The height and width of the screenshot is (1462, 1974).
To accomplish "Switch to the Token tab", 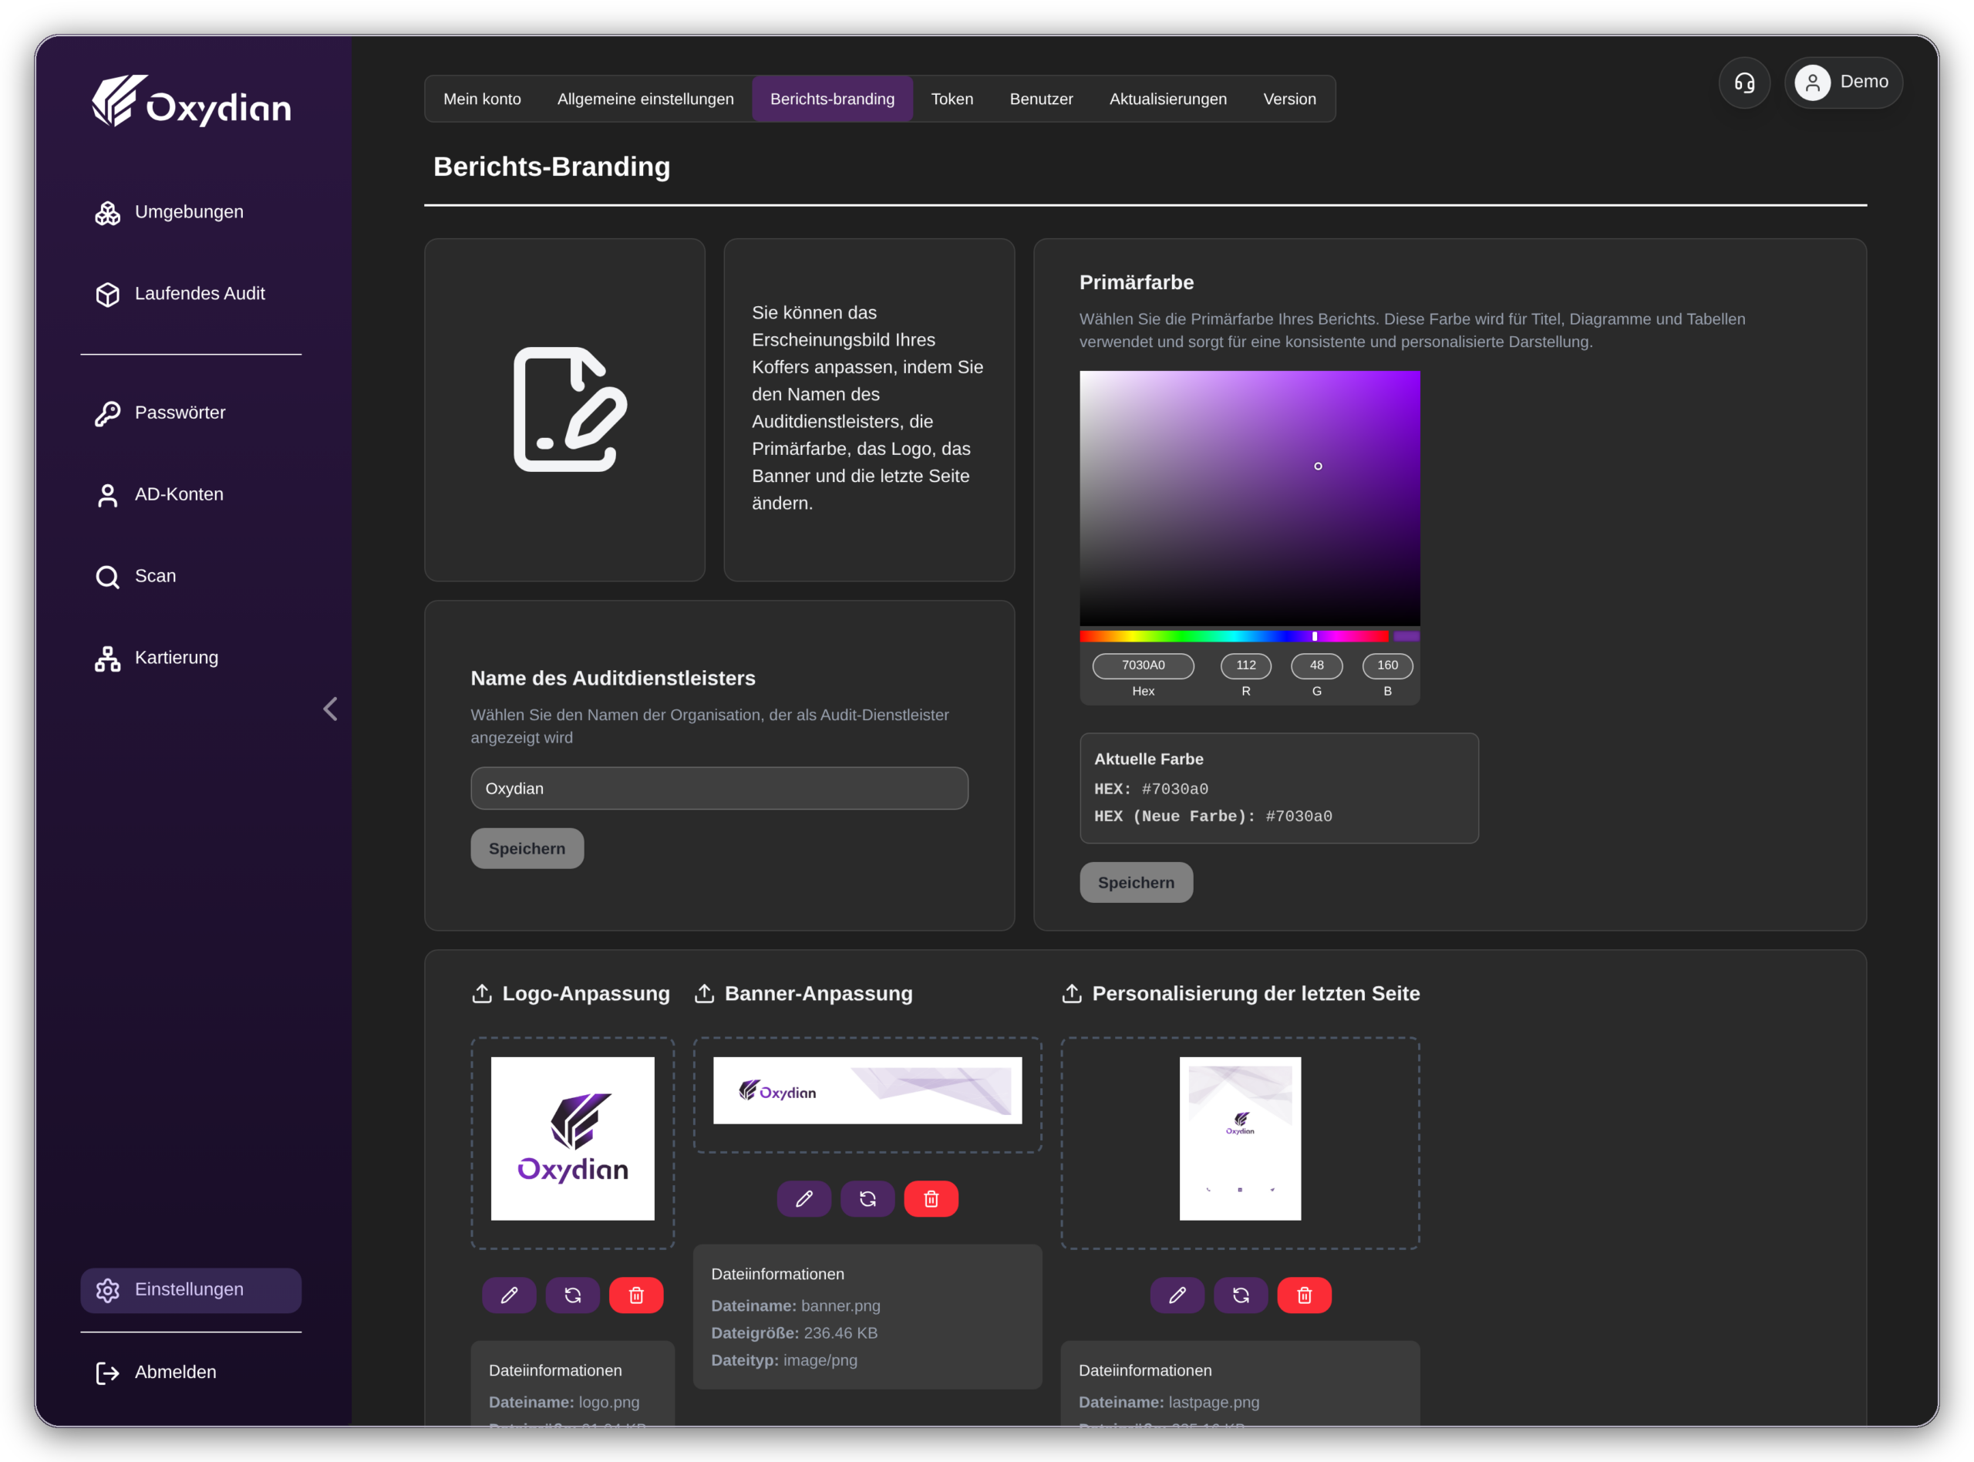I will [x=952, y=99].
